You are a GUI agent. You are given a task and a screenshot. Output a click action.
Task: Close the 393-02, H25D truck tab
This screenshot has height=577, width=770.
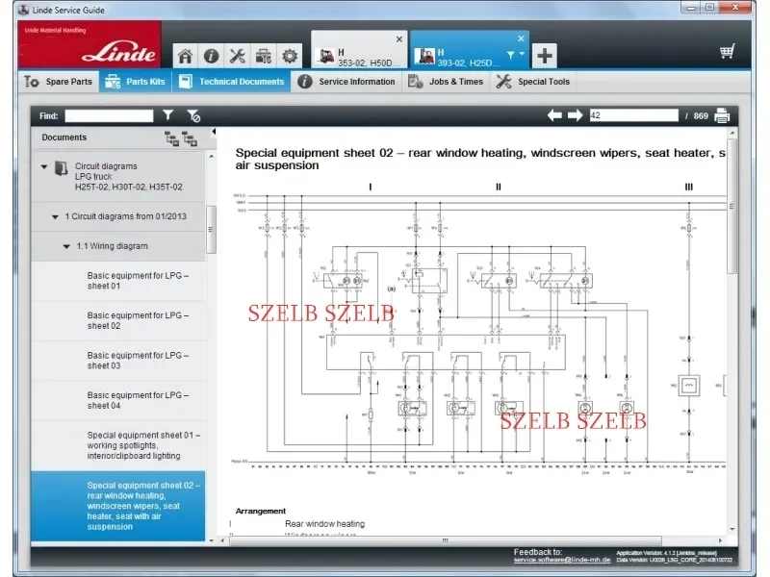(521, 38)
